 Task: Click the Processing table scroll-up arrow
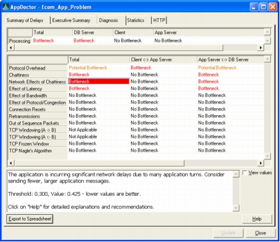click(x=267, y=32)
